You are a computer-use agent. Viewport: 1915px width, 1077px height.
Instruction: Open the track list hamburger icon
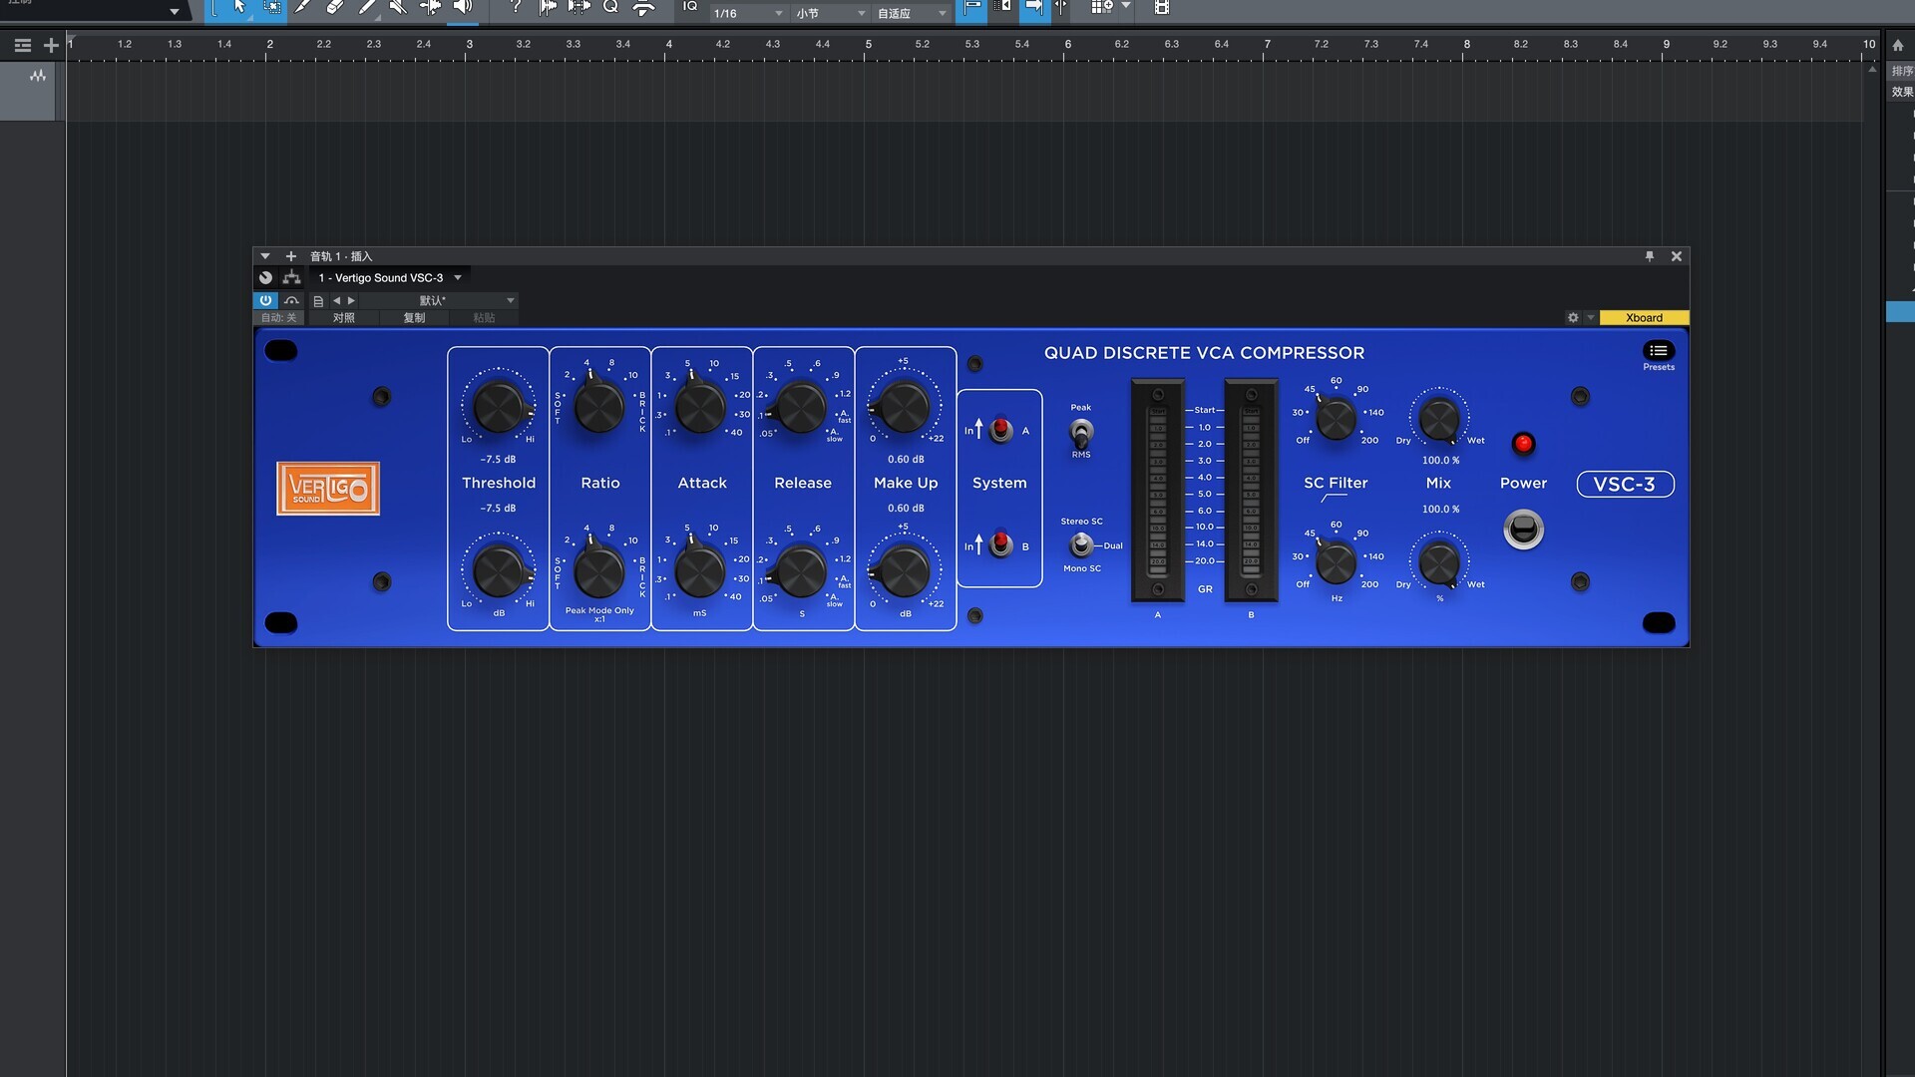[23, 45]
